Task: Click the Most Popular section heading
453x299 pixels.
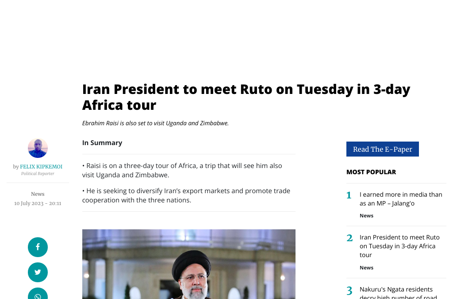Action: 371,172
